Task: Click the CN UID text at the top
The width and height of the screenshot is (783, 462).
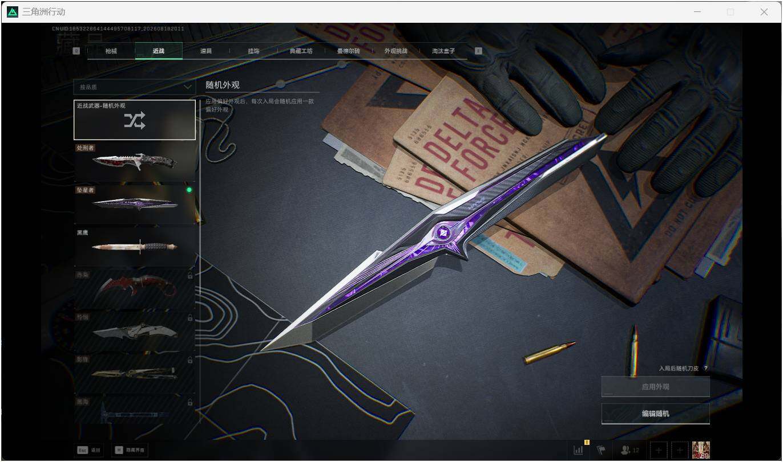Action: pos(118,28)
